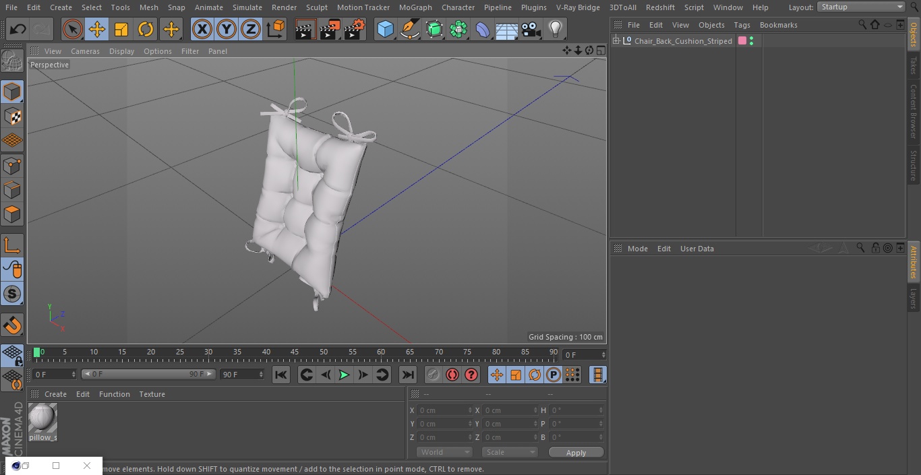The width and height of the screenshot is (921, 475).
Task: Open Attributes panel Mode menu
Action: (x=637, y=249)
